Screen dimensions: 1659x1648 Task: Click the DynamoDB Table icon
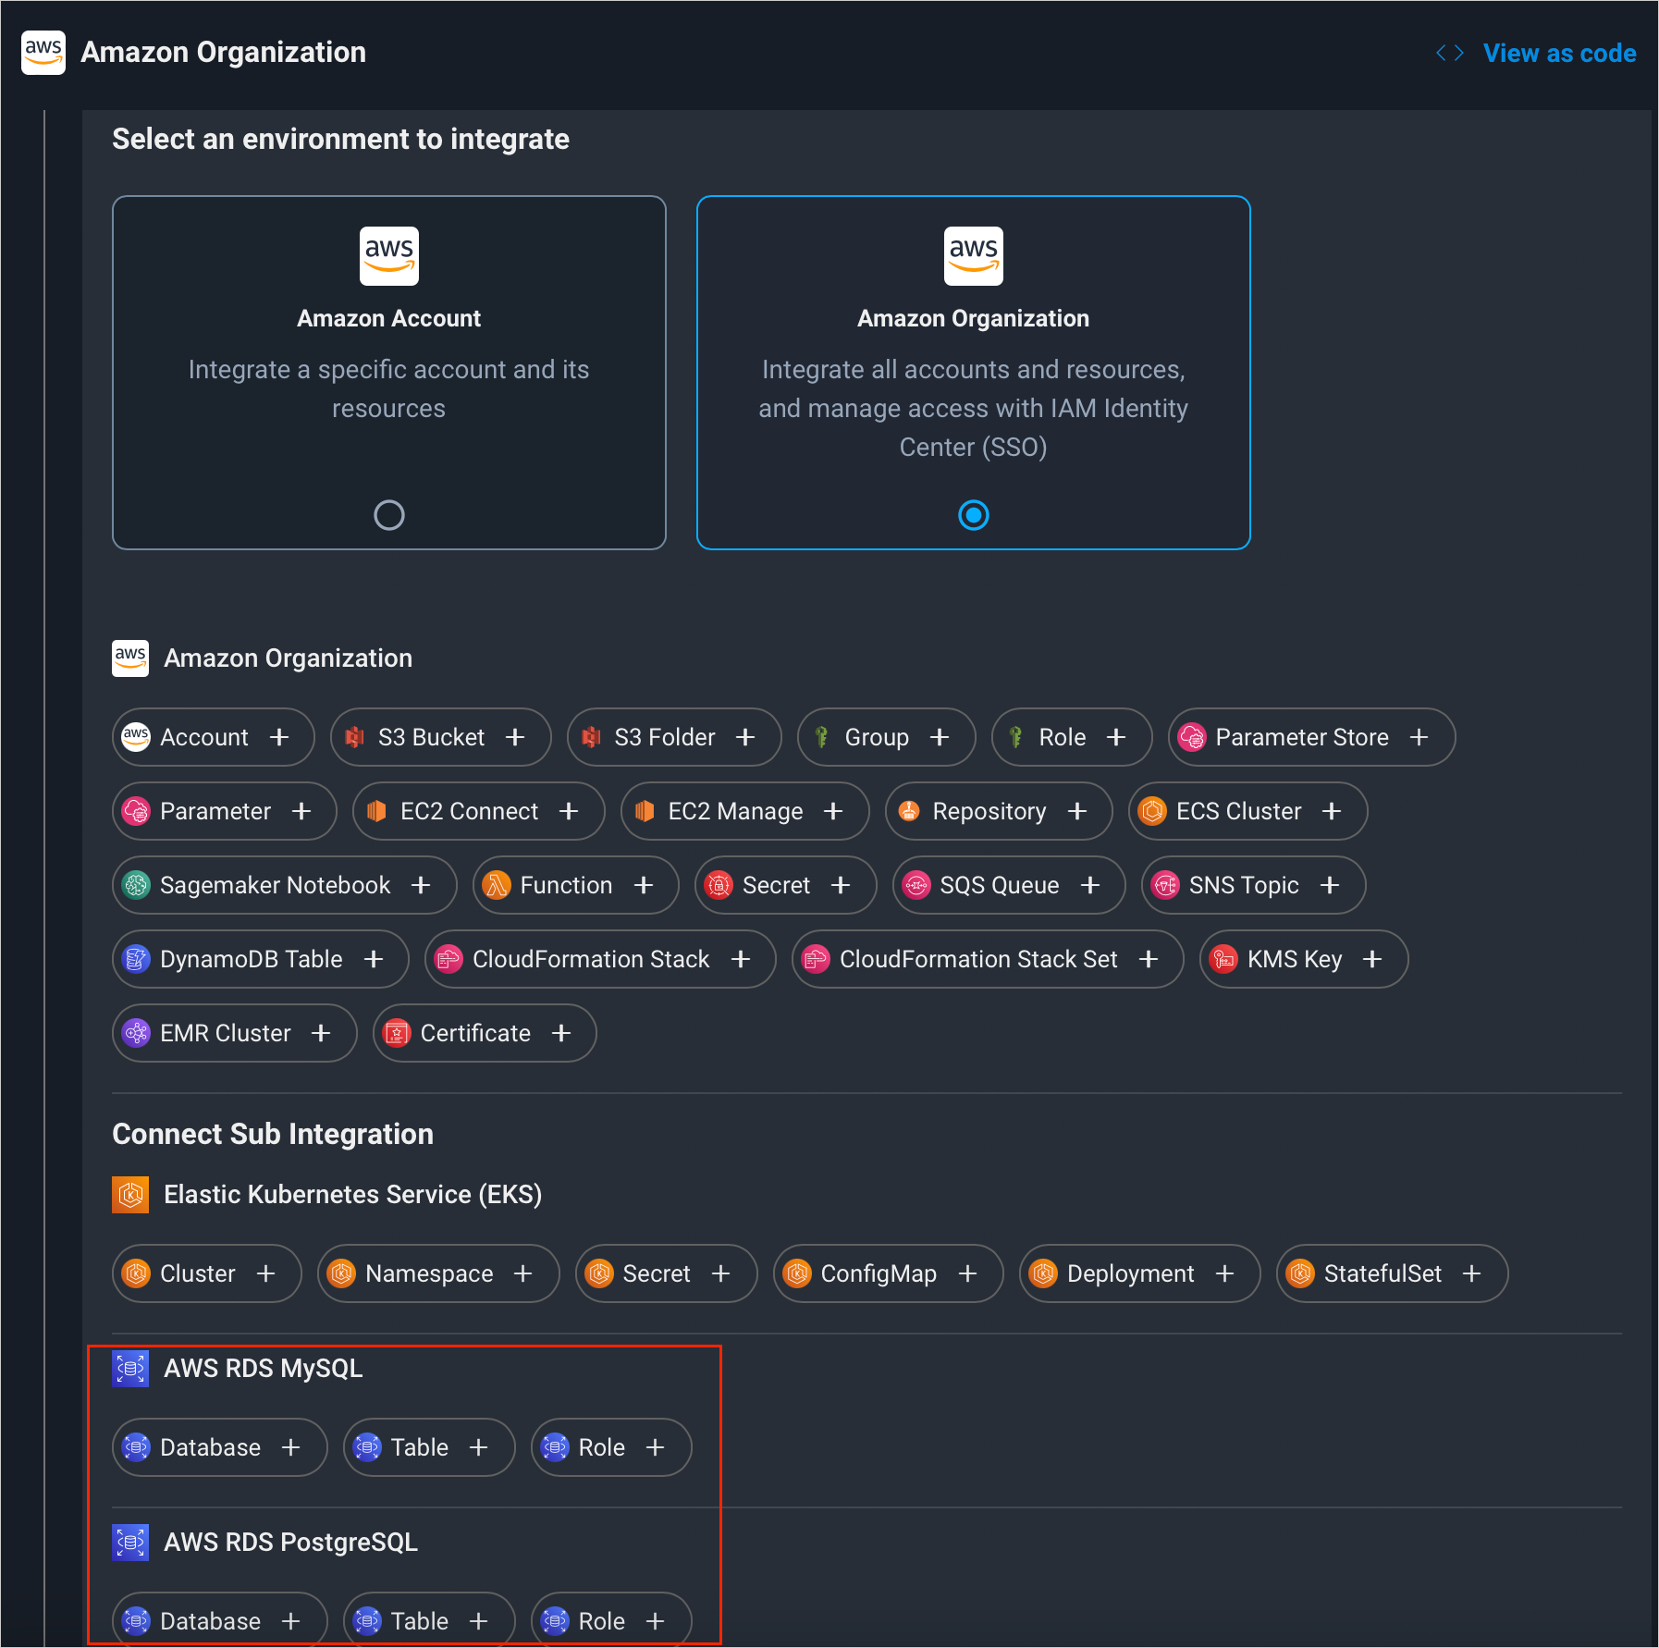coord(136,959)
